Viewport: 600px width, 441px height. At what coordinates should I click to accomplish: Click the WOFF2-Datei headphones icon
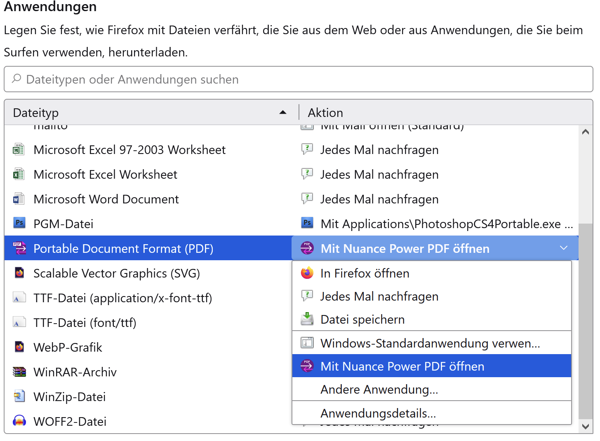pyautogui.click(x=19, y=421)
